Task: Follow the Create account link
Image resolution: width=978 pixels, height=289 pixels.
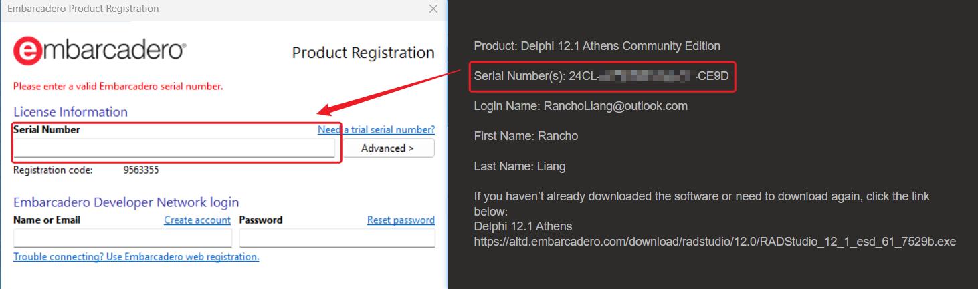Action: point(197,220)
